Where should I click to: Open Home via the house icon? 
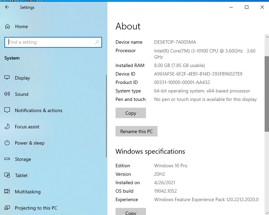[x=7, y=26]
